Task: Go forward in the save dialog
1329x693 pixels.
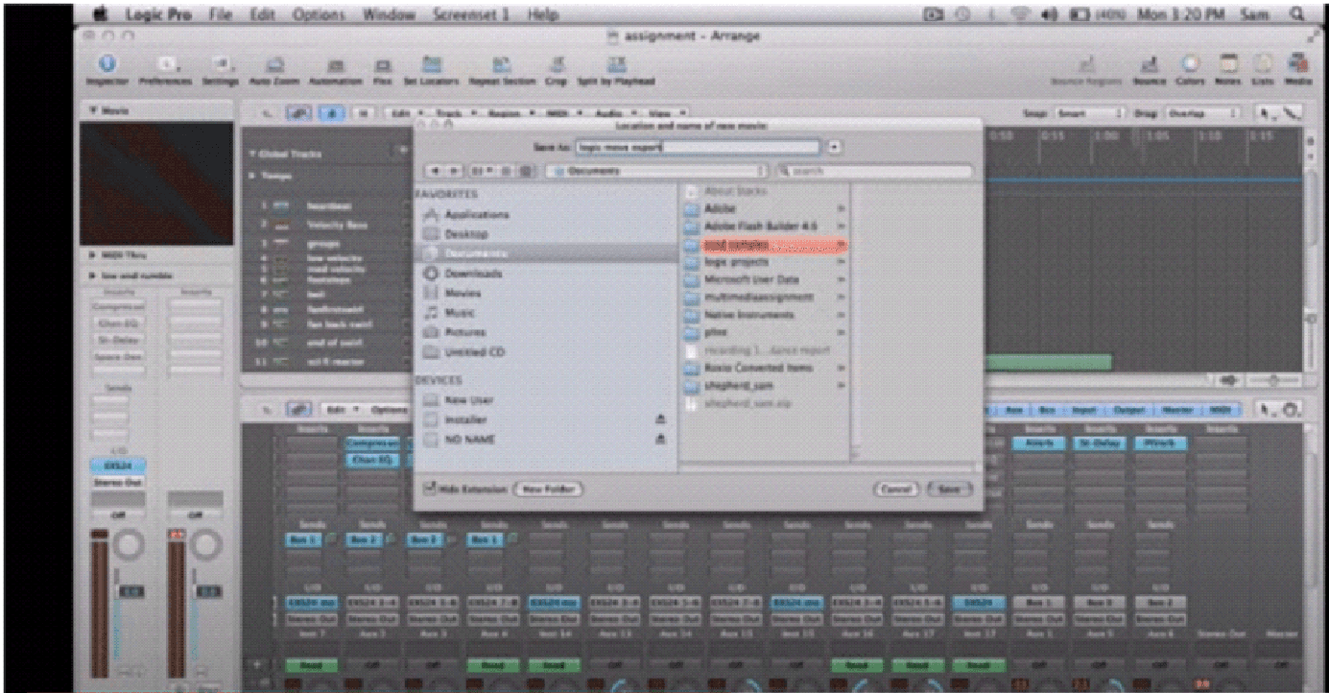Action: (x=454, y=171)
